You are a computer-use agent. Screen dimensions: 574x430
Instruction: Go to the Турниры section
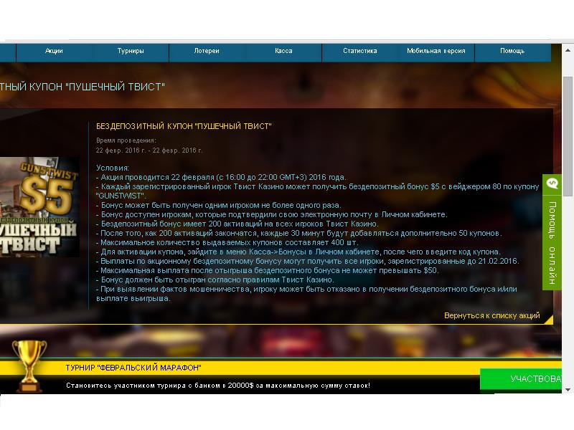pyautogui.click(x=131, y=52)
